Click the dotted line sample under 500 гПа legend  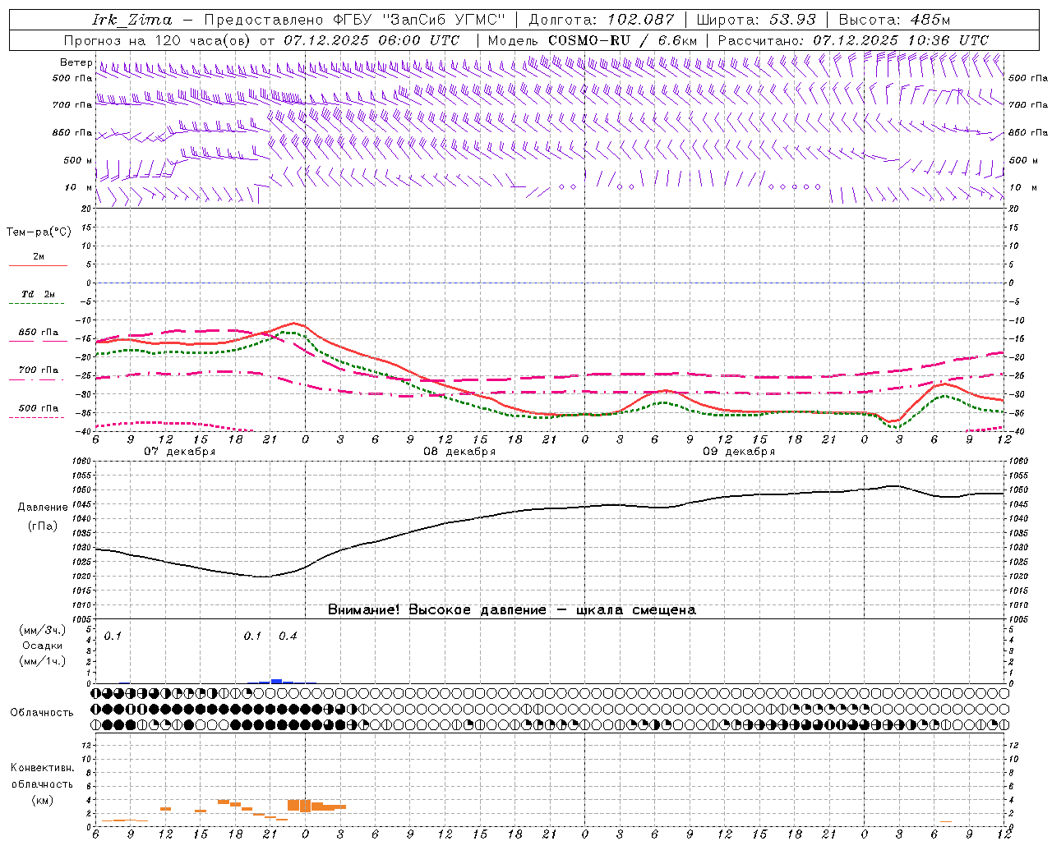(x=37, y=418)
